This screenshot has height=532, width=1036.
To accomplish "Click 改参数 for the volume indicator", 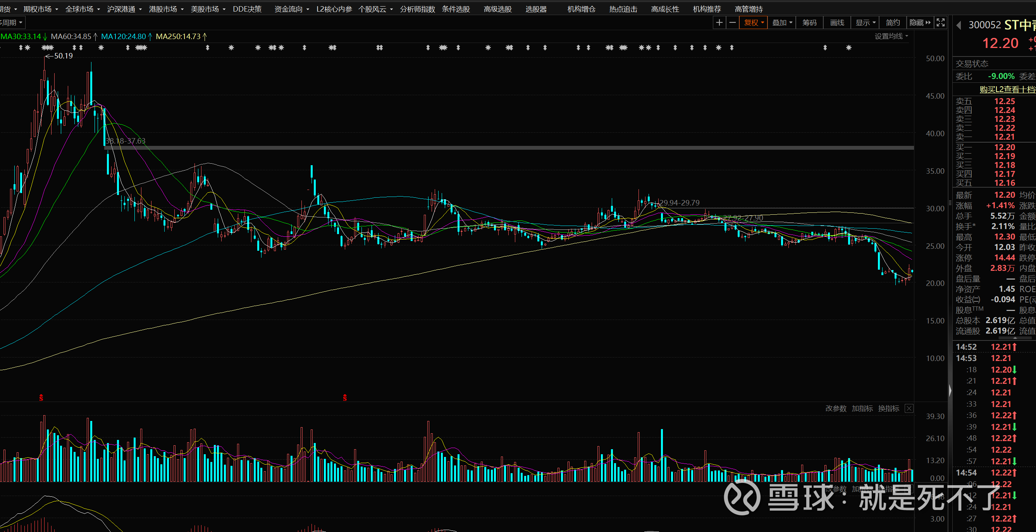I will click(x=836, y=408).
